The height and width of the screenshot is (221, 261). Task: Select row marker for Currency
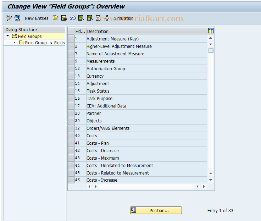tap(71, 76)
